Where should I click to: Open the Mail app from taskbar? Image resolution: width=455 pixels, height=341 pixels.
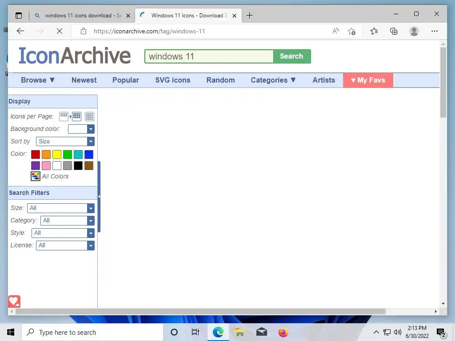(x=262, y=332)
